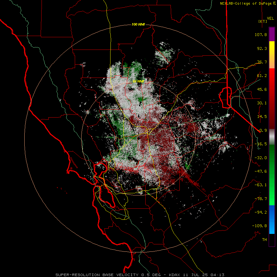Pick the blue segment of the velocity color bar
Image resolution: width=277 pixels, height=277 pixels.
click(272, 219)
